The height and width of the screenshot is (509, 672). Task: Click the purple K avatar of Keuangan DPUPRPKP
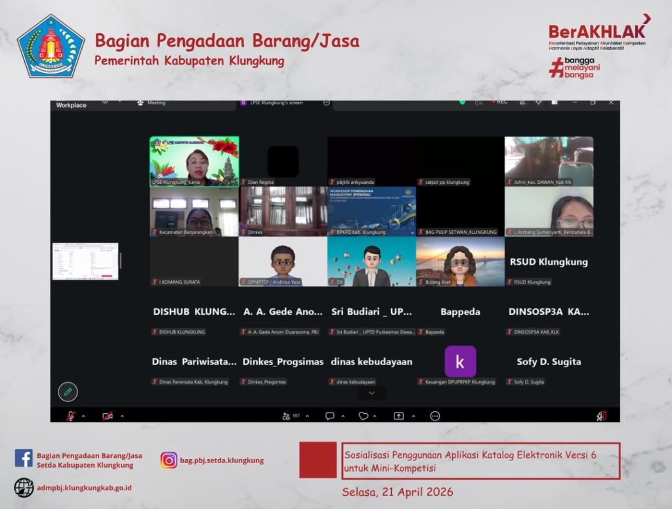point(460,361)
